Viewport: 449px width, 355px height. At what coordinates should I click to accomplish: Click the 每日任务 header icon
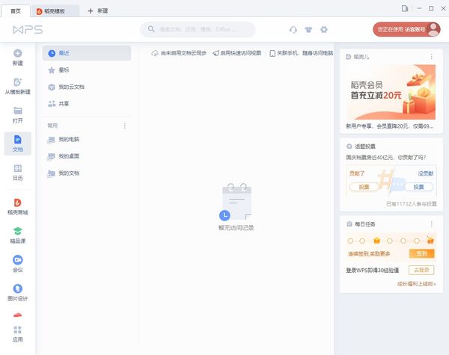click(349, 224)
